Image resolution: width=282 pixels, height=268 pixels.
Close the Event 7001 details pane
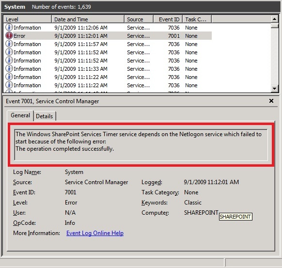[x=271, y=101]
